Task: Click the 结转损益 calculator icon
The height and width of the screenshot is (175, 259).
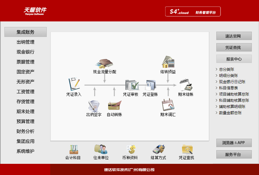Action: [x=168, y=62]
